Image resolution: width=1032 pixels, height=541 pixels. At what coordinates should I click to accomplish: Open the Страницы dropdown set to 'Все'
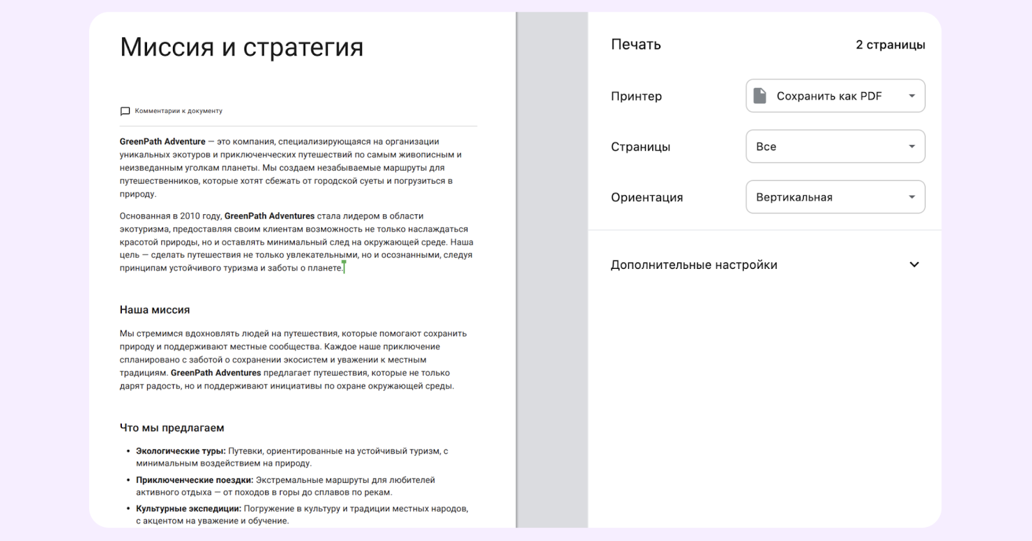pyautogui.click(x=835, y=146)
